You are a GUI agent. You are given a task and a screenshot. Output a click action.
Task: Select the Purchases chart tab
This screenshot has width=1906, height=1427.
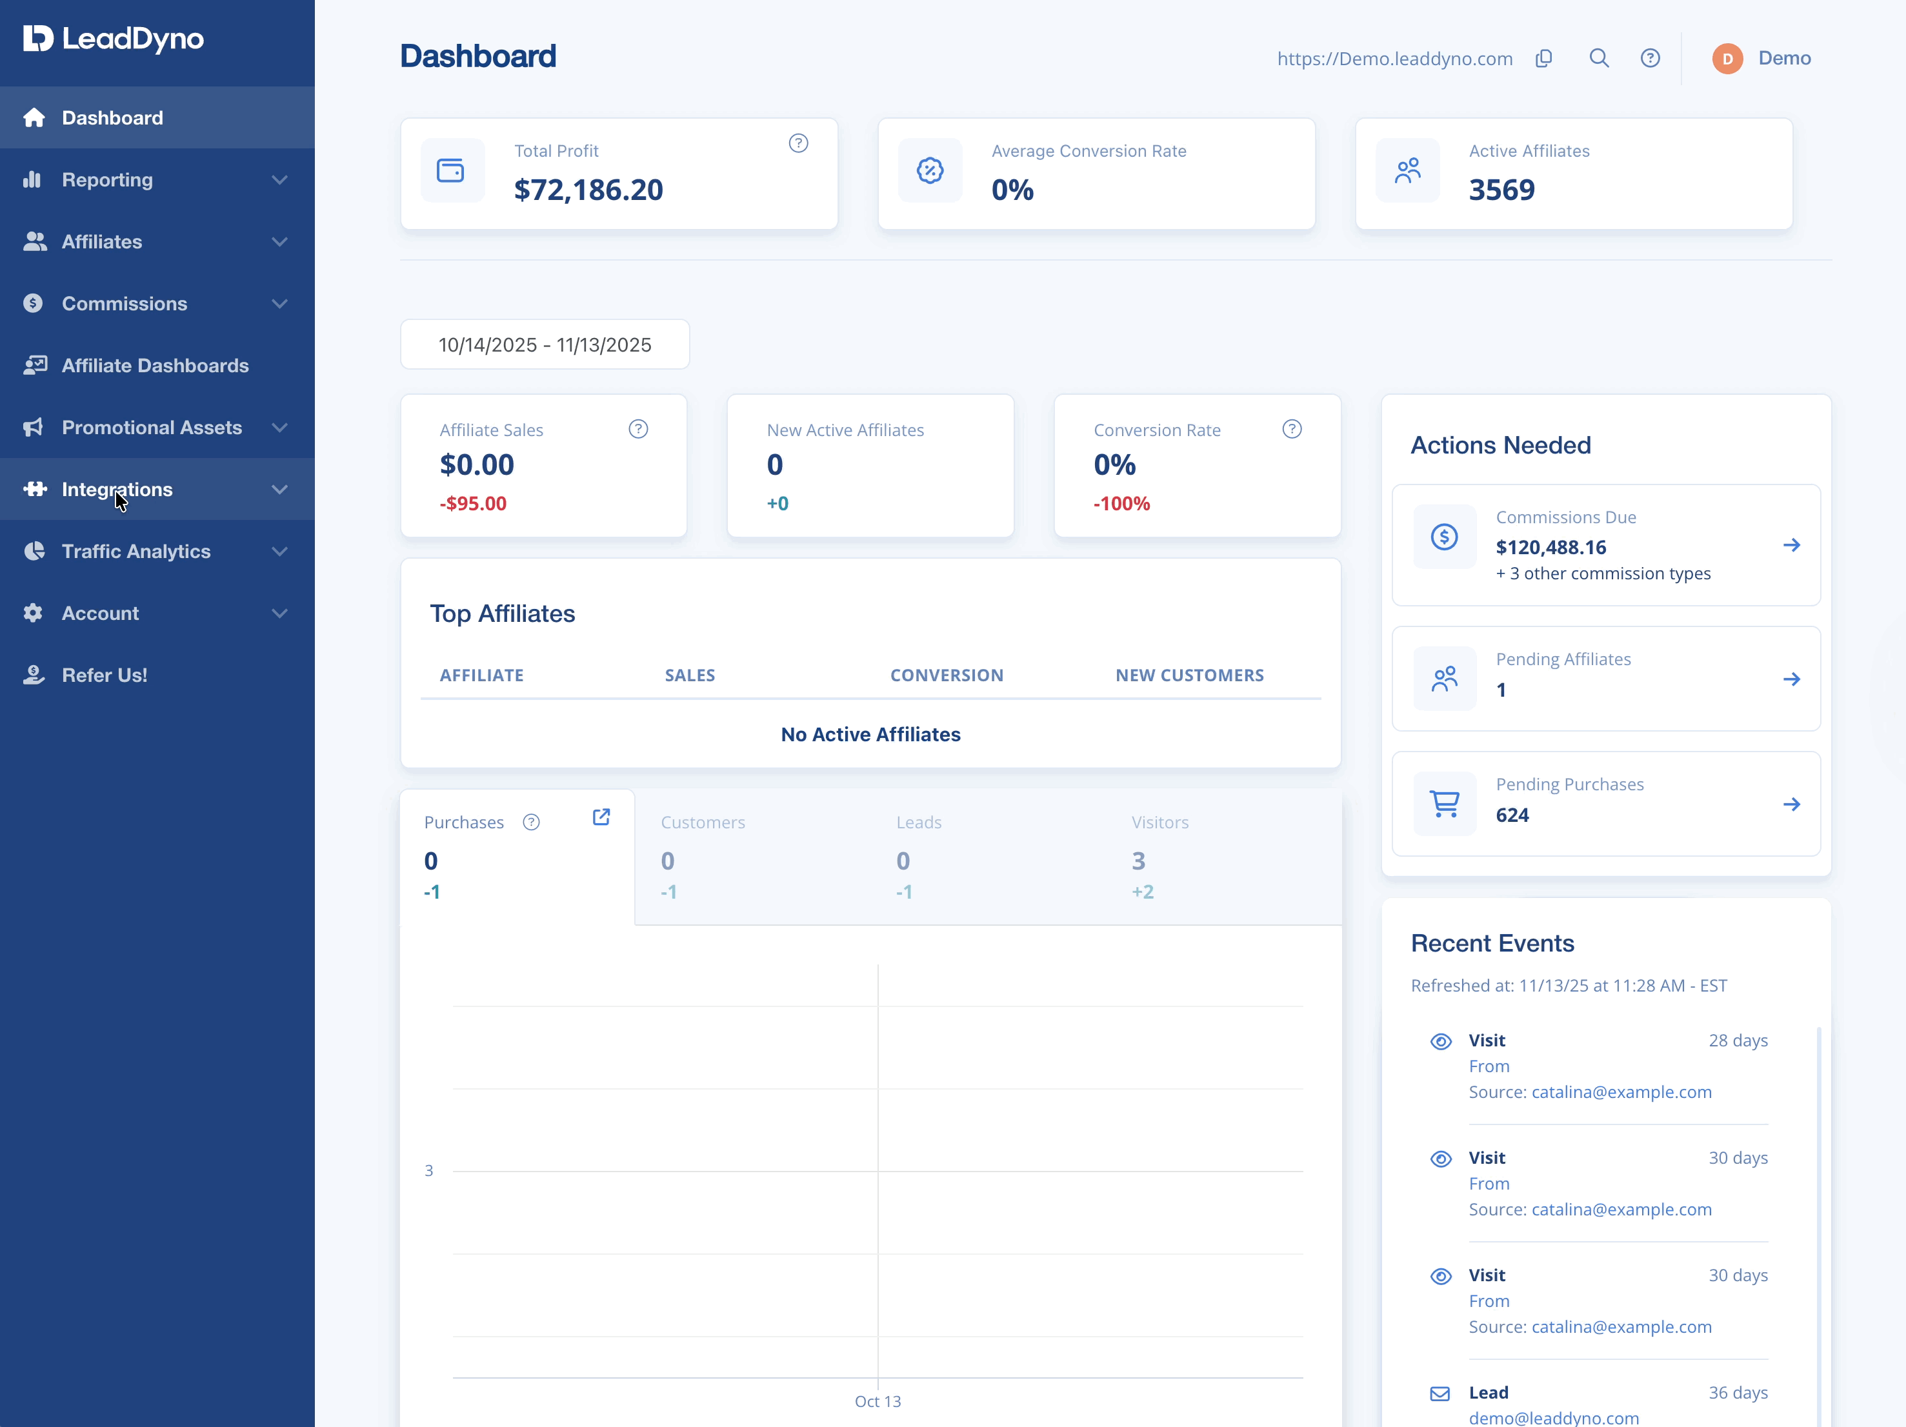point(517,857)
